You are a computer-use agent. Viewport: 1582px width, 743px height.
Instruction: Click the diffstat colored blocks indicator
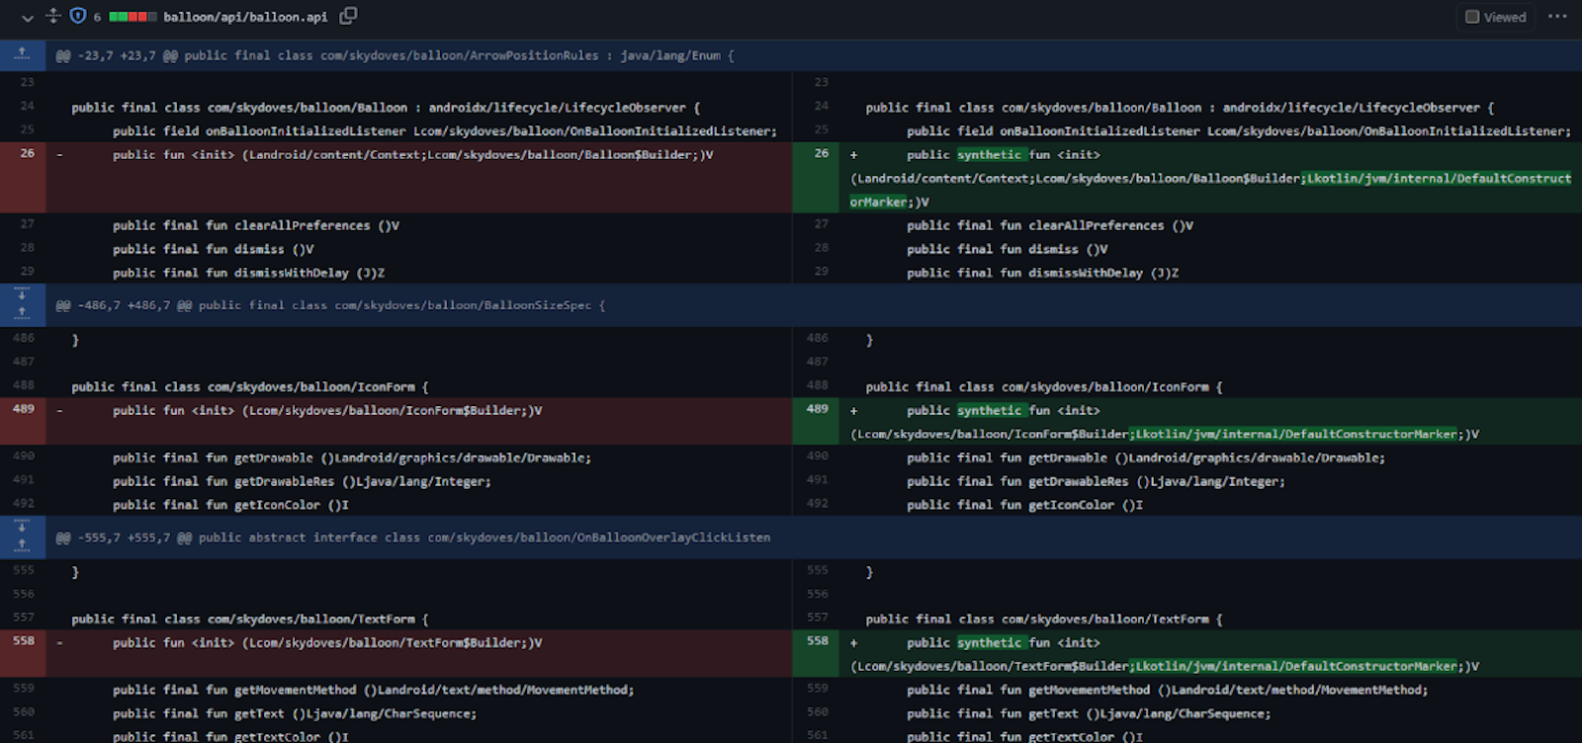[132, 17]
